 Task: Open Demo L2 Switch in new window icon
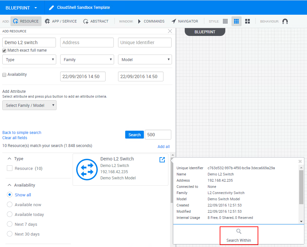click(162, 159)
